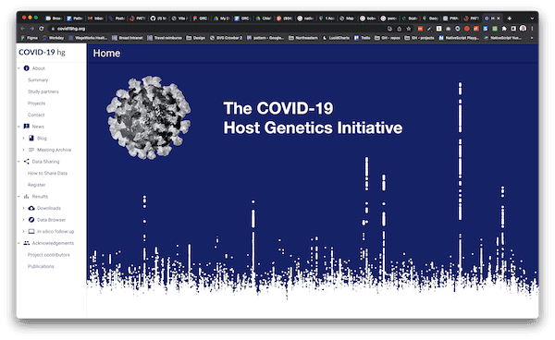Open the Register link
Image resolution: width=555 pixels, height=340 pixels.
pos(36,185)
